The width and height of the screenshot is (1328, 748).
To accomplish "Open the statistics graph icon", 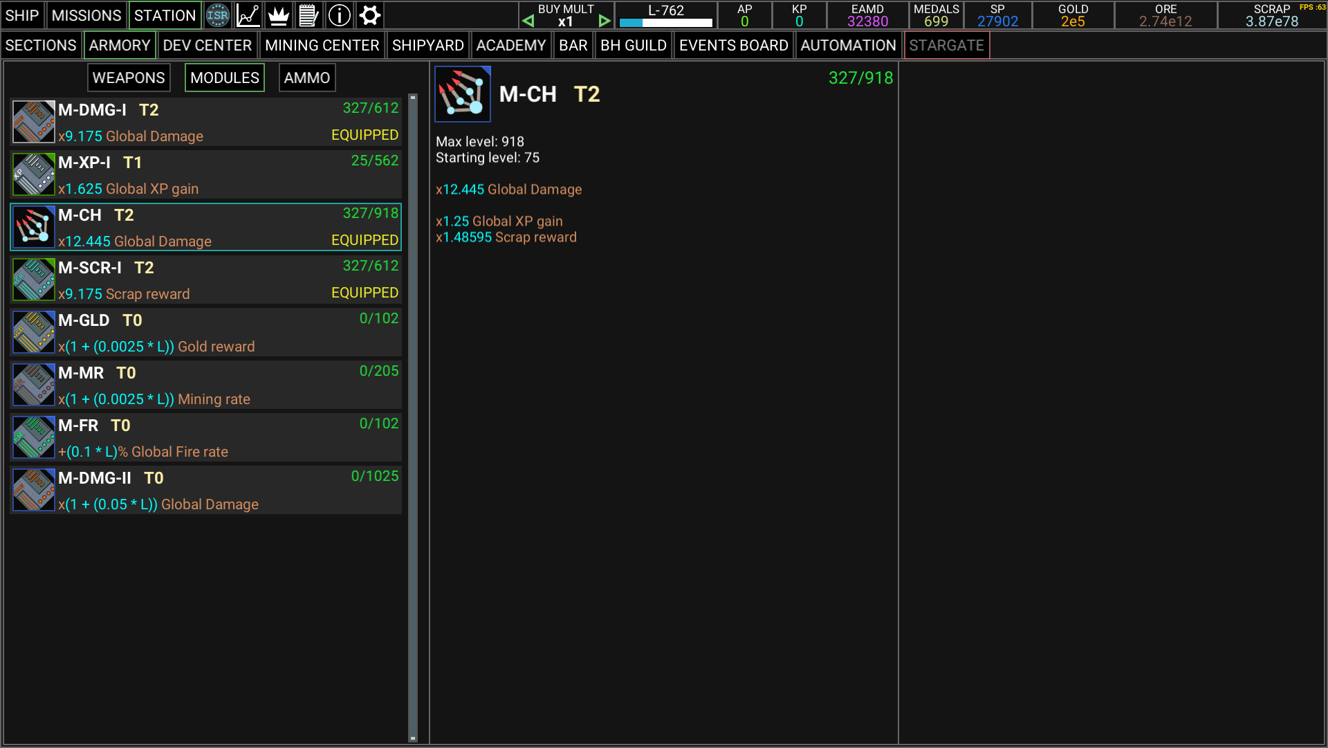I will [x=248, y=15].
